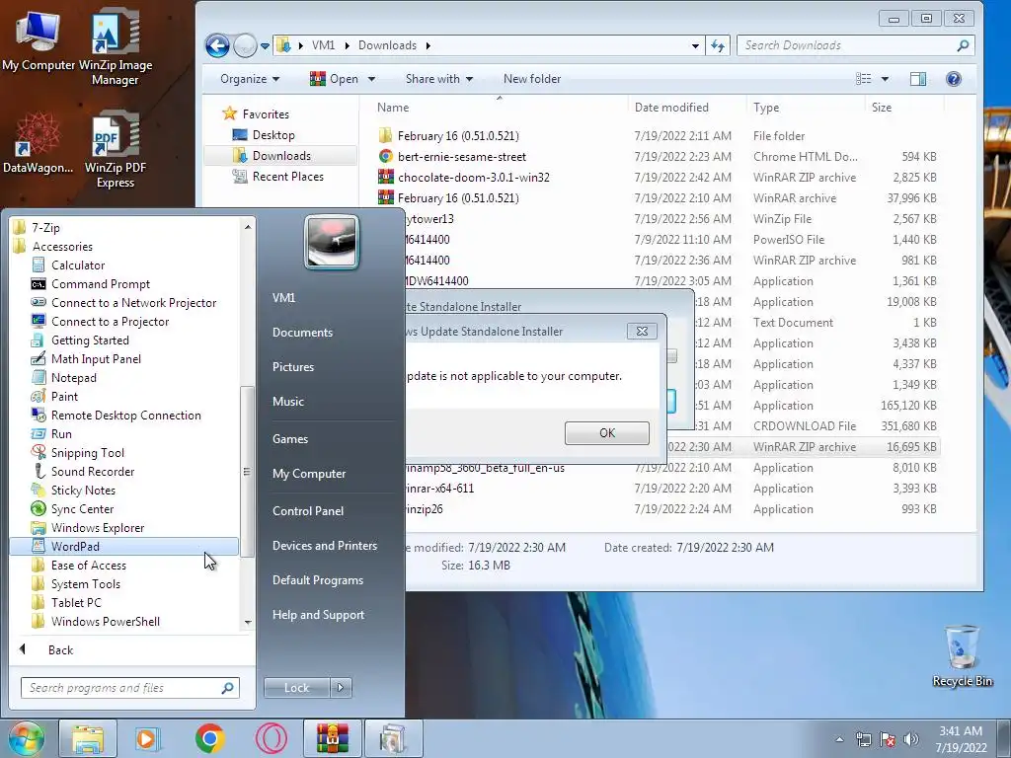1011x758 pixels.
Task: Launch Google Chrome from taskbar
Action: pyautogui.click(x=209, y=738)
